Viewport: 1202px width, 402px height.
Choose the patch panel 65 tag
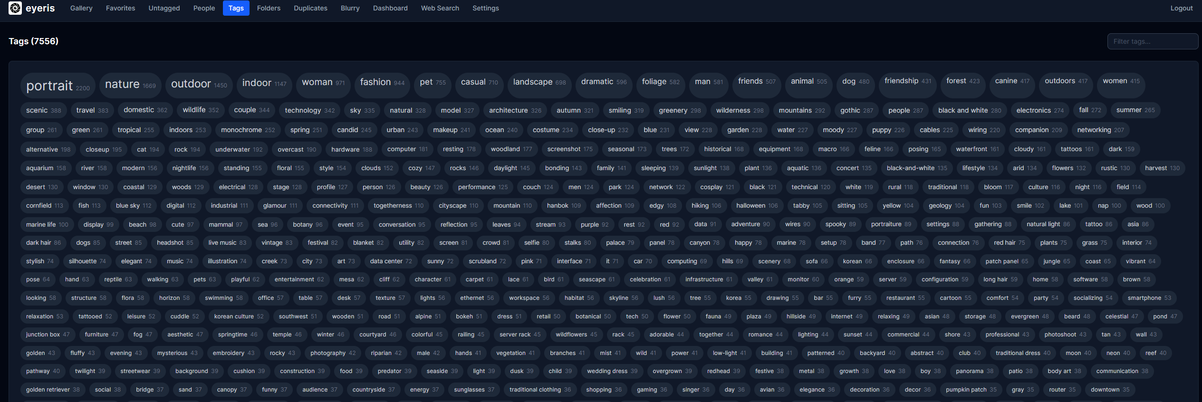click(1007, 261)
